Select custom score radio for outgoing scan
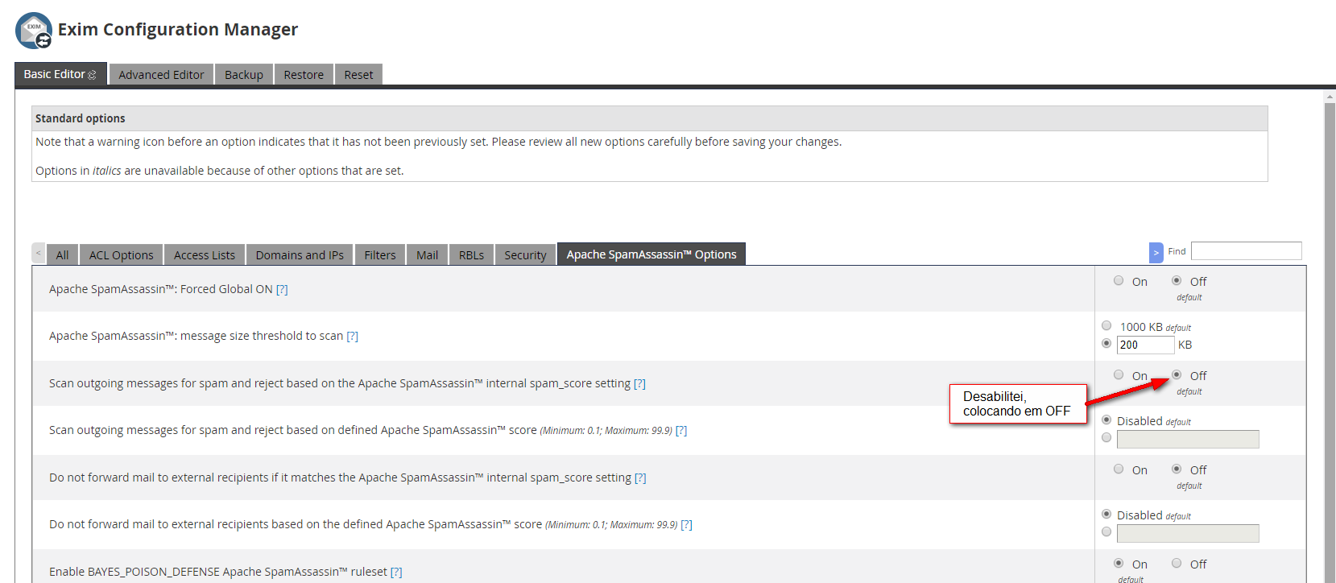The image size is (1336, 583). pyautogui.click(x=1106, y=438)
